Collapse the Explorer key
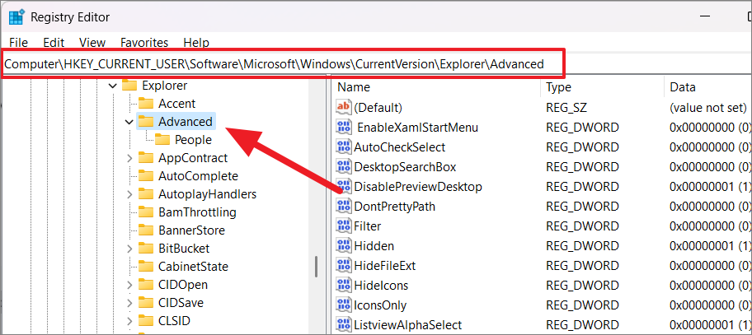Image resolution: width=752 pixels, height=335 pixels. pyautogui.click(x=113, y=86)
